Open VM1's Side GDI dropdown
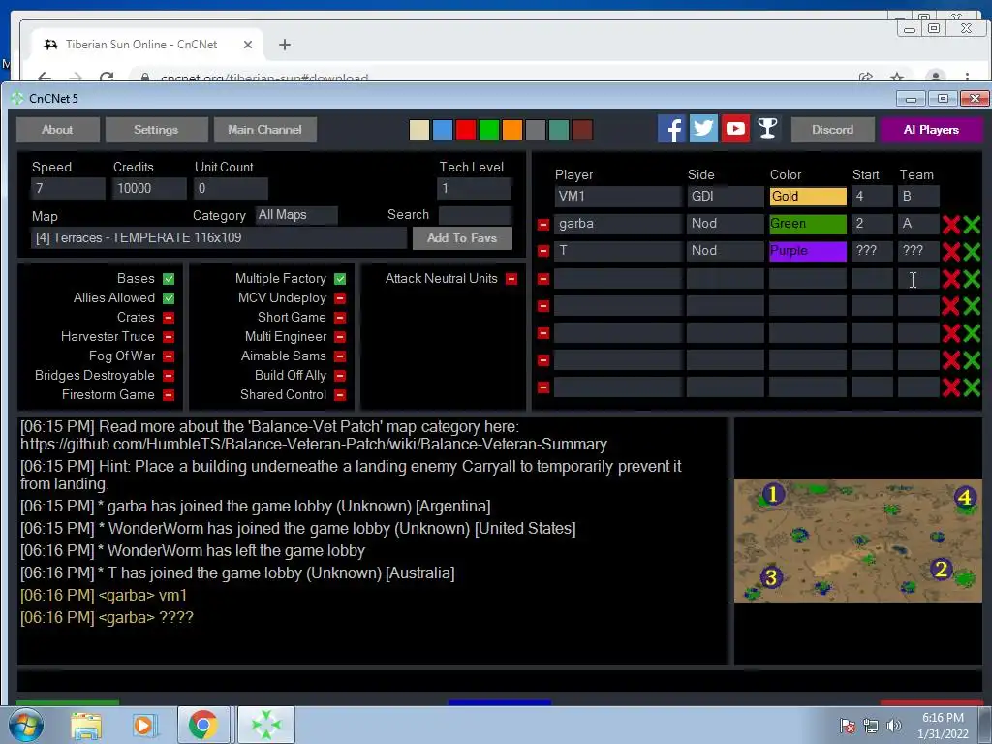The height and width of the screenshot is (744, 992). click(x=725, y=196)
